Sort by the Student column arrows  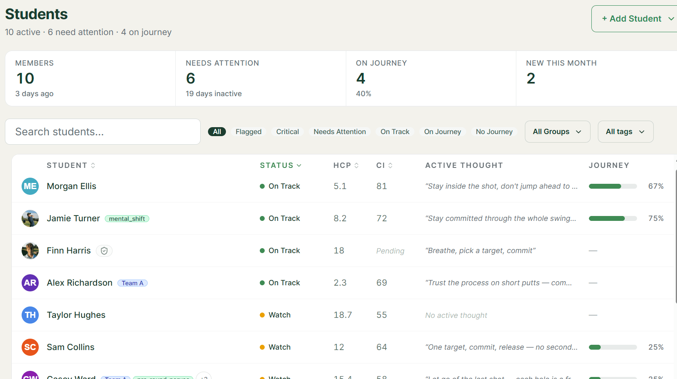click(x=93, y=165)
